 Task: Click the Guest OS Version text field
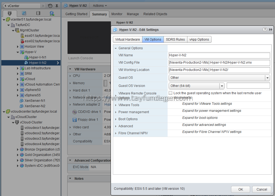point(248,86)
